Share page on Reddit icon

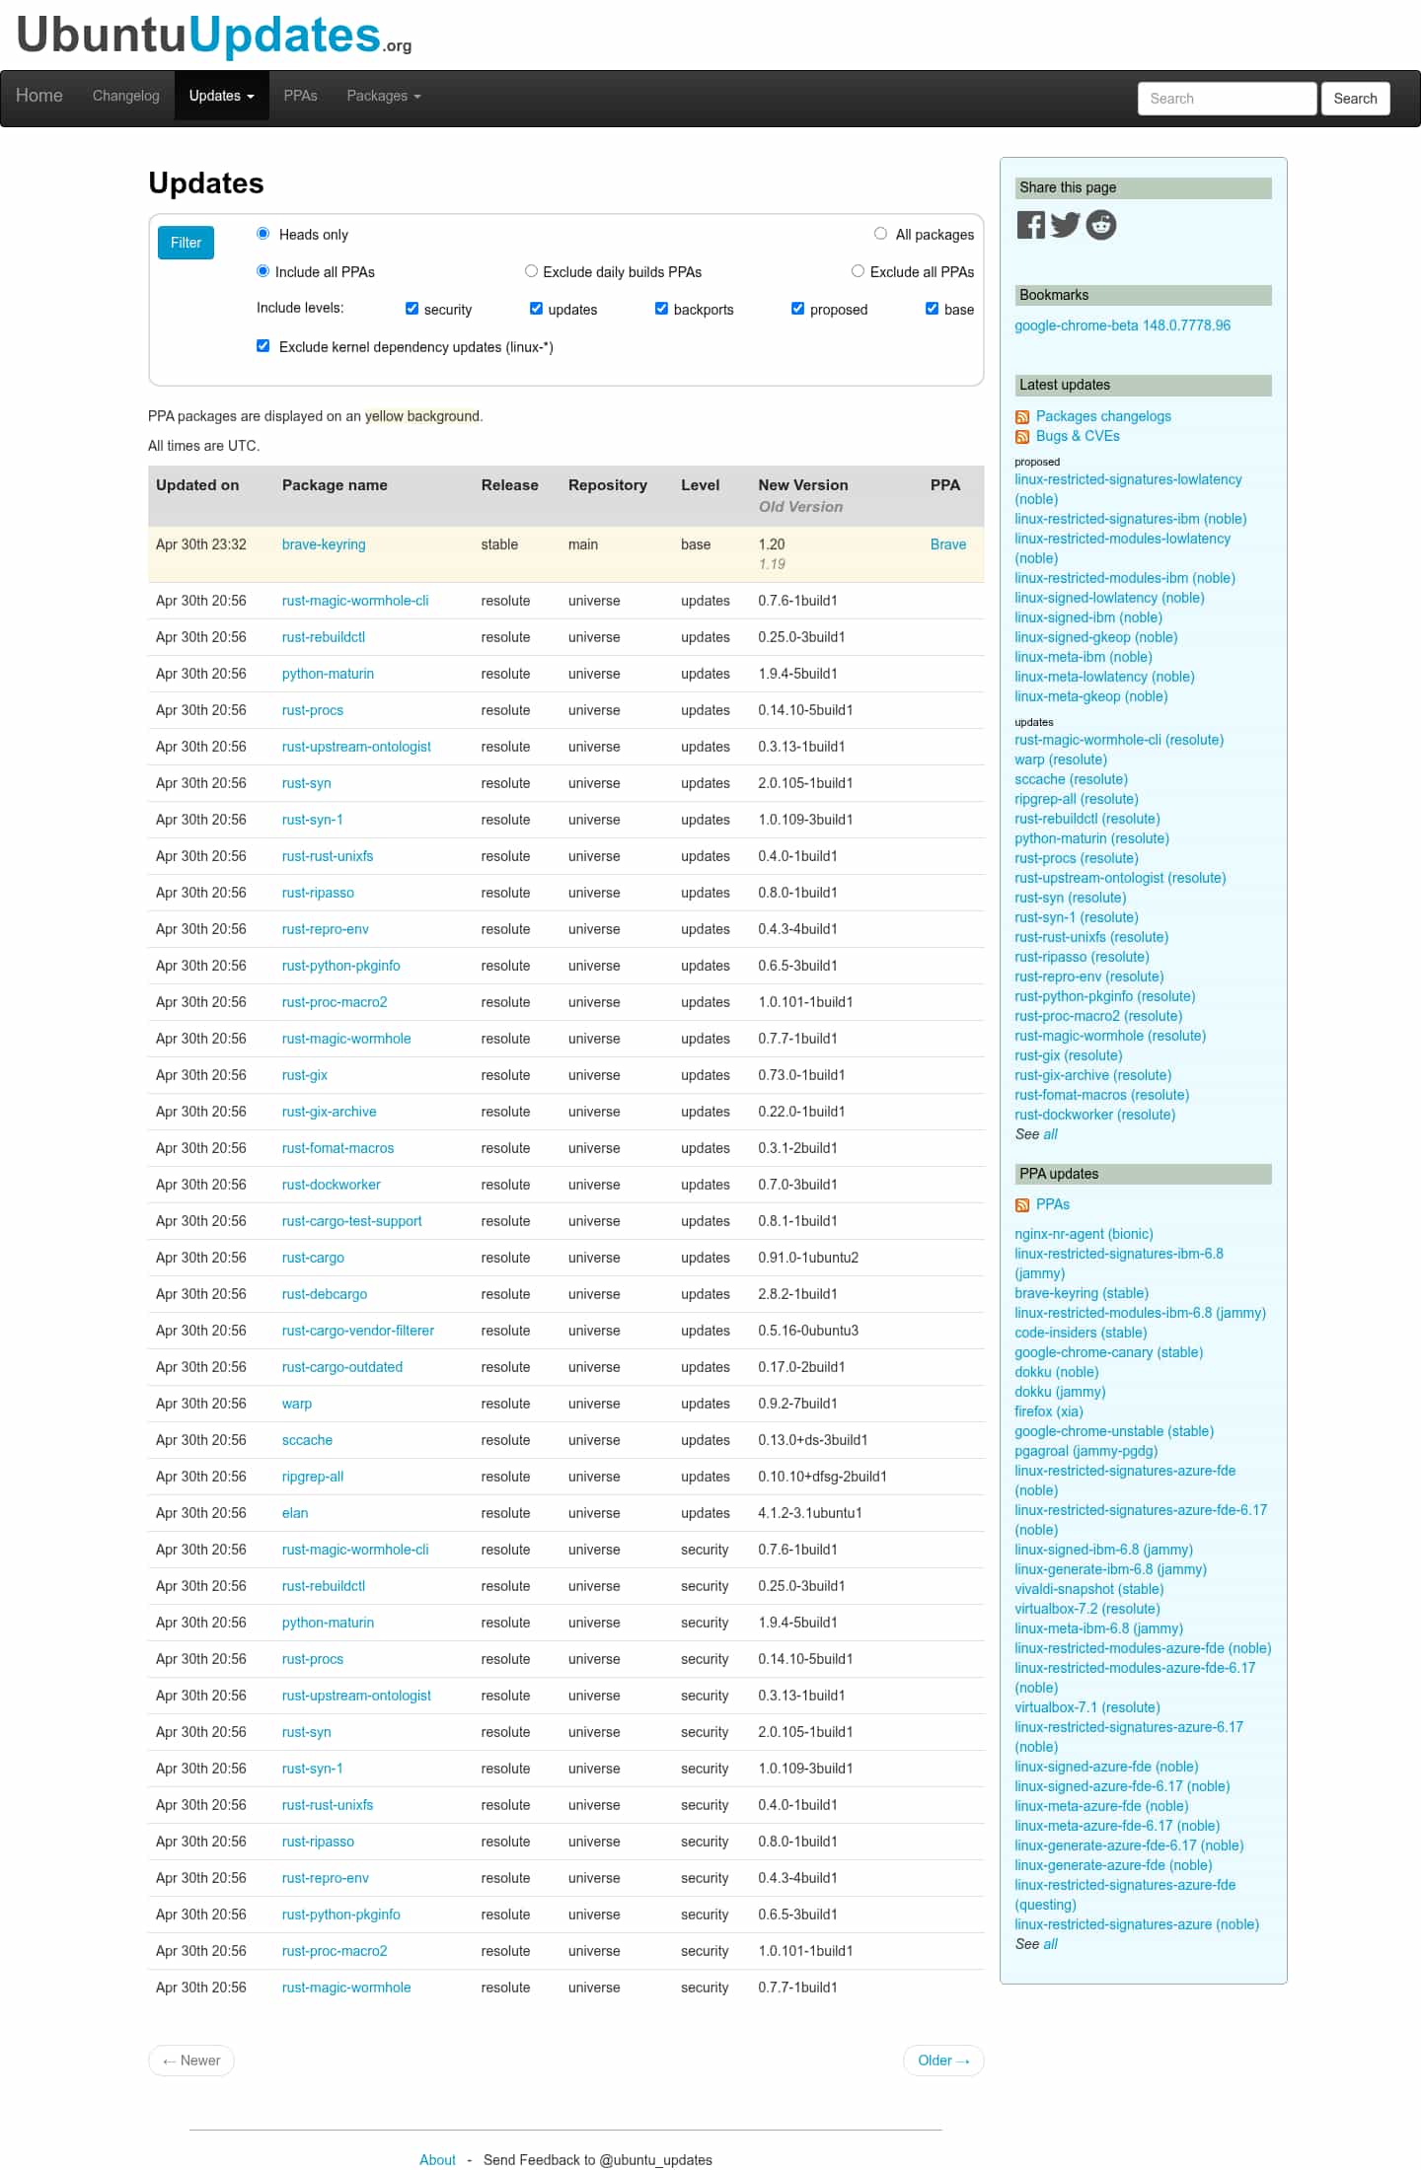[1101, 225]
